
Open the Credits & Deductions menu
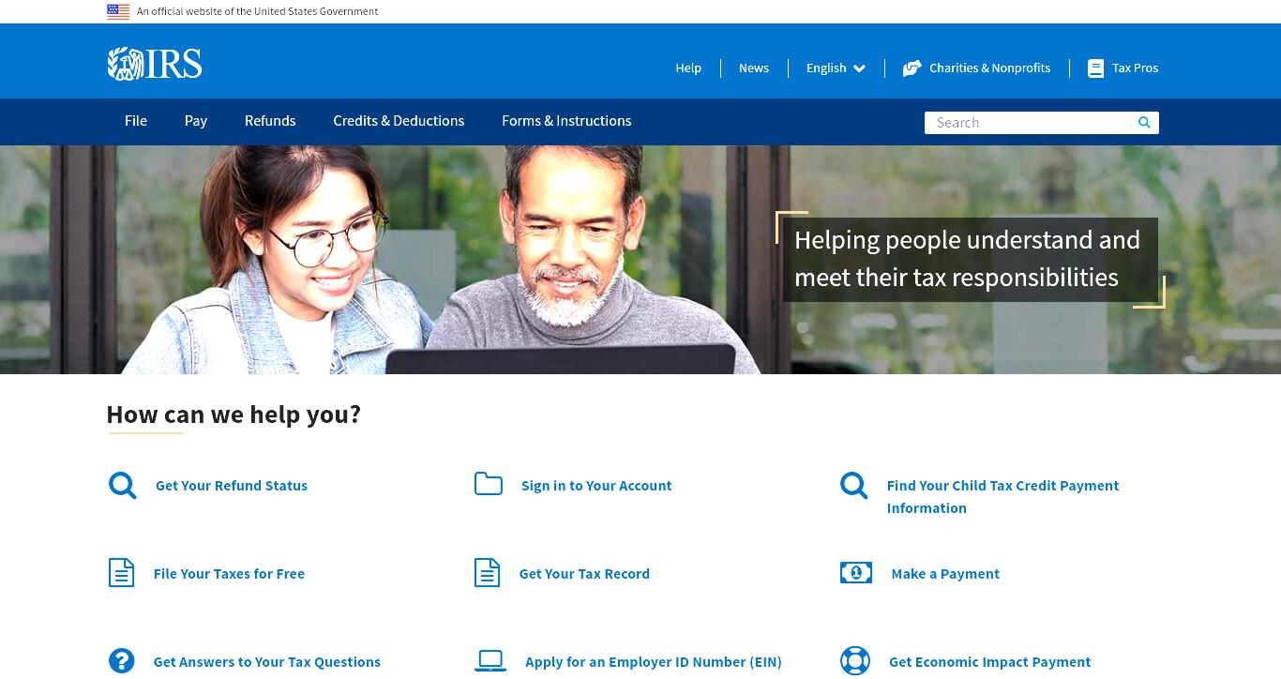pos(399,121)
